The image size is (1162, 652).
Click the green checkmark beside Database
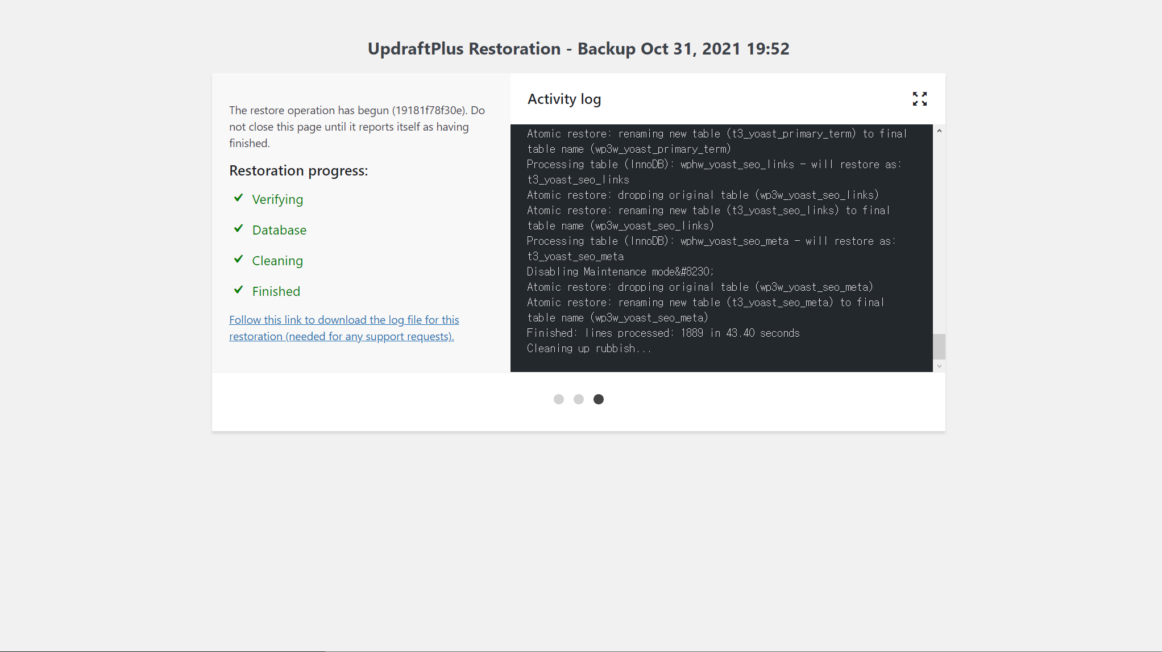[239, 229]
